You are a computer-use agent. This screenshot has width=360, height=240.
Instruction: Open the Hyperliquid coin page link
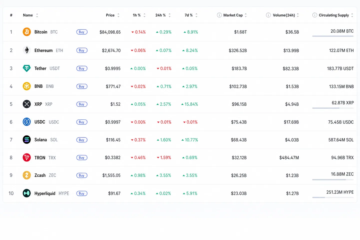[x=45, y=193]
